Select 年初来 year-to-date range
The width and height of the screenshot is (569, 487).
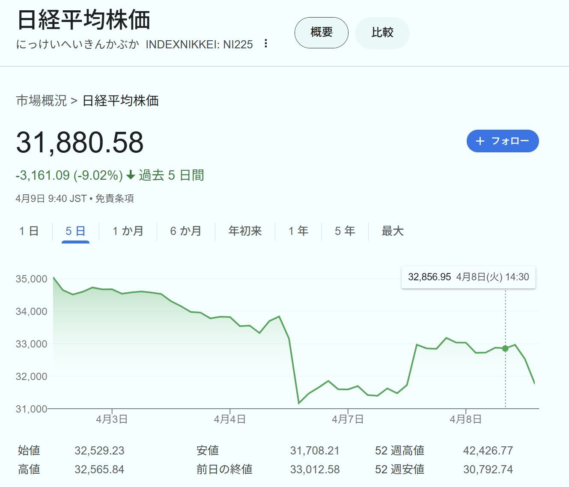click(245, 231)
